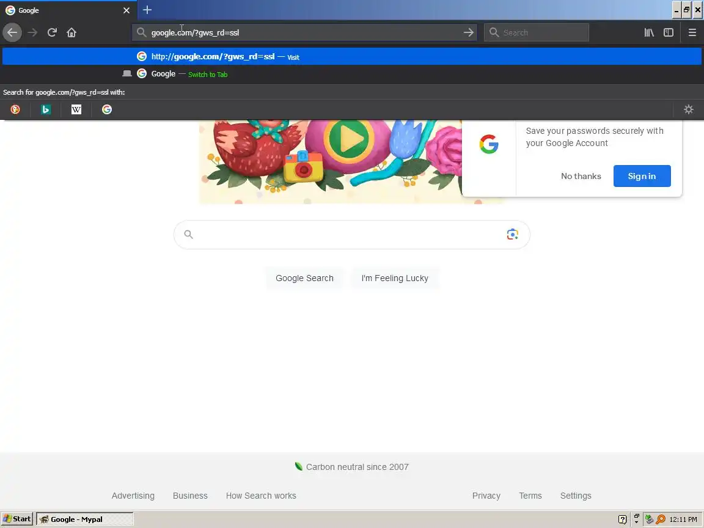Open Advertising footer link
704x528 pixels.
133,496
